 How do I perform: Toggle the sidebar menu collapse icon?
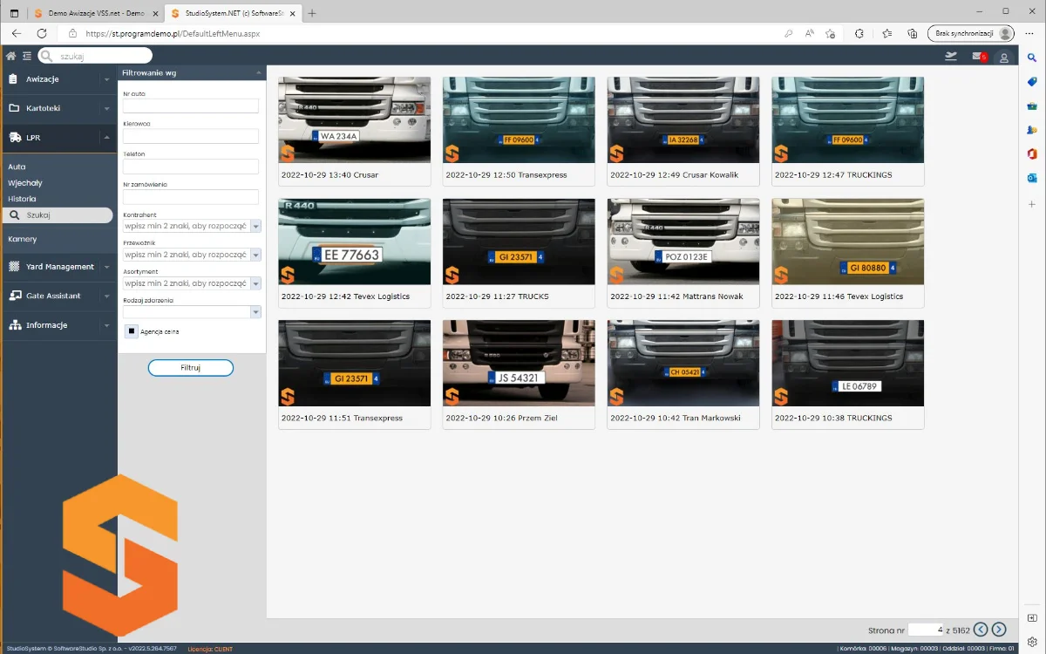[27, 56]
